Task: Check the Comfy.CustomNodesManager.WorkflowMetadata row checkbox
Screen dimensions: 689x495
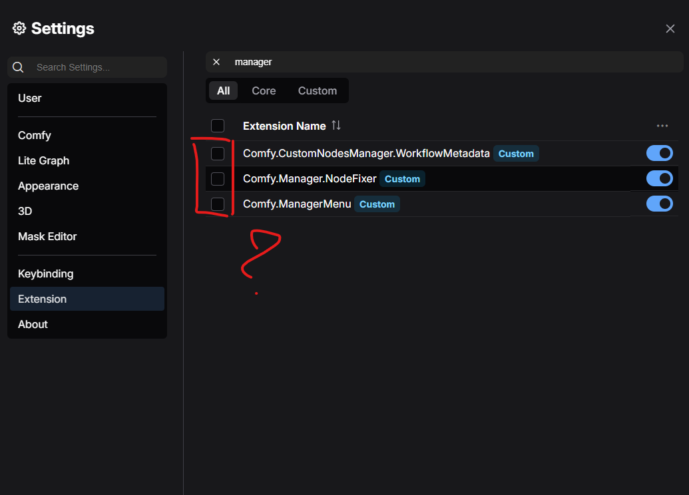Action: [218, 153]
